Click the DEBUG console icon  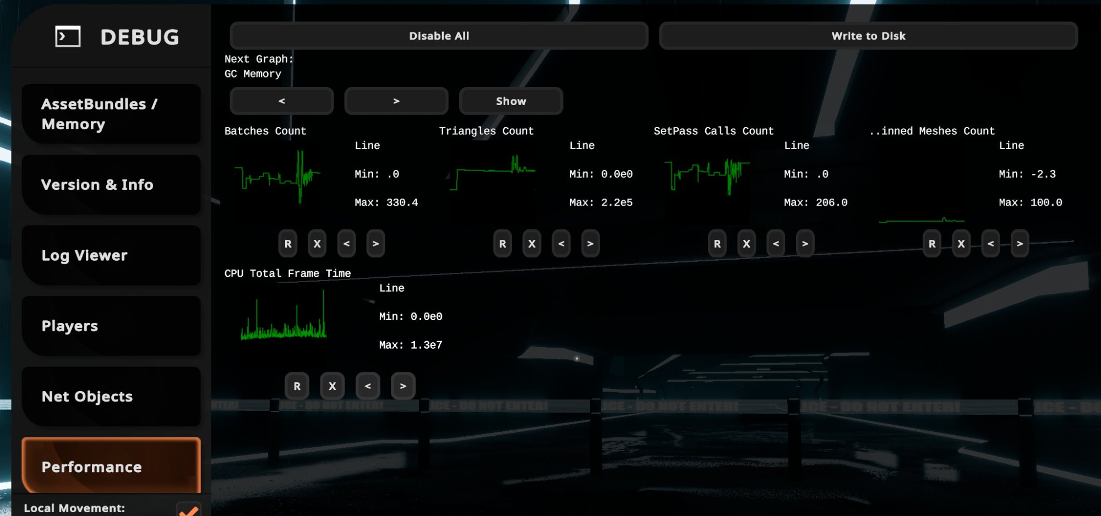[x=68, y=37]
